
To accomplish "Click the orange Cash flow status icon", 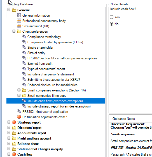I will [x=14, y=154].
